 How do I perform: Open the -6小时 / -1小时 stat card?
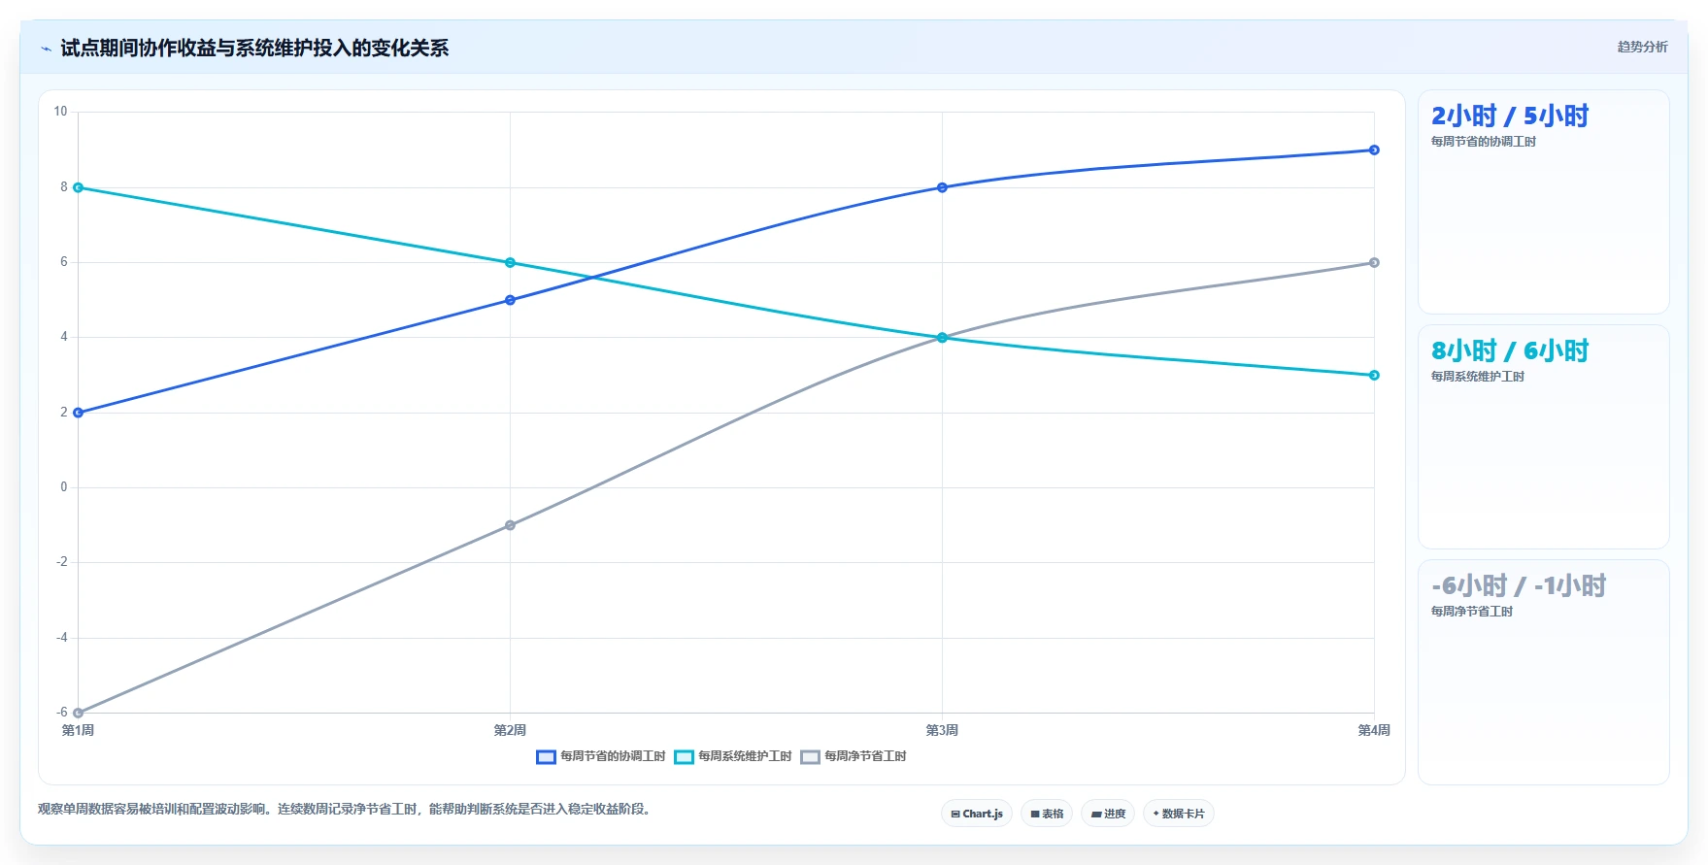pos(1544,672)
